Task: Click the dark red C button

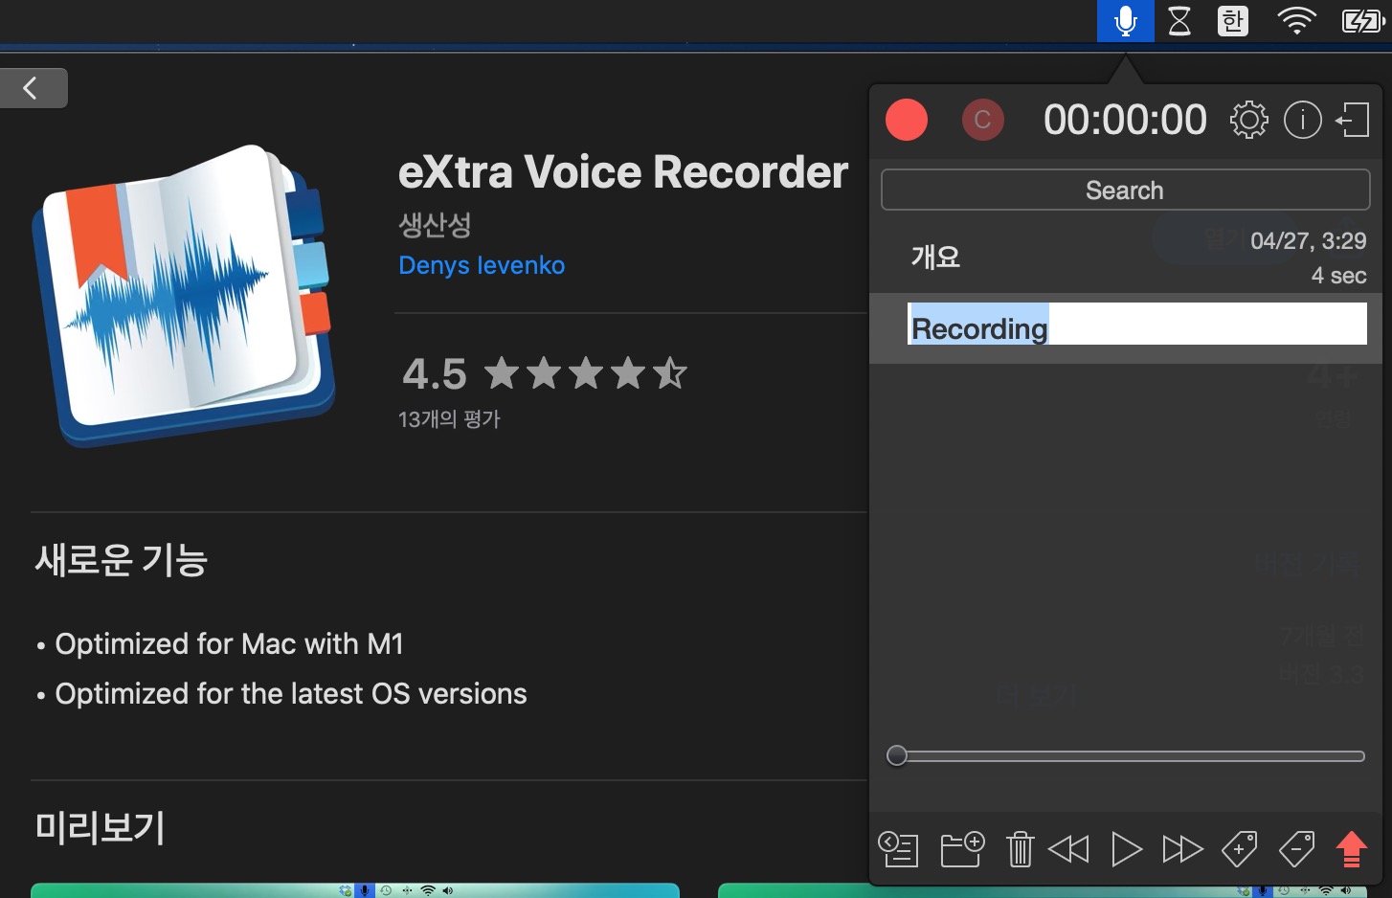Action: pyautogui.click(x=982, y=121)
